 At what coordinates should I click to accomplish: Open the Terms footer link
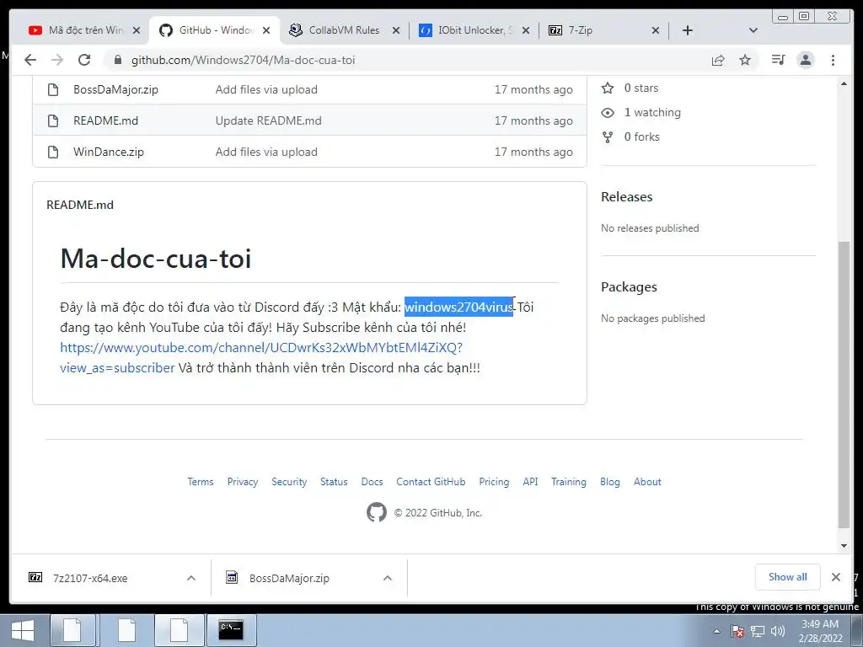pos(201,482)
